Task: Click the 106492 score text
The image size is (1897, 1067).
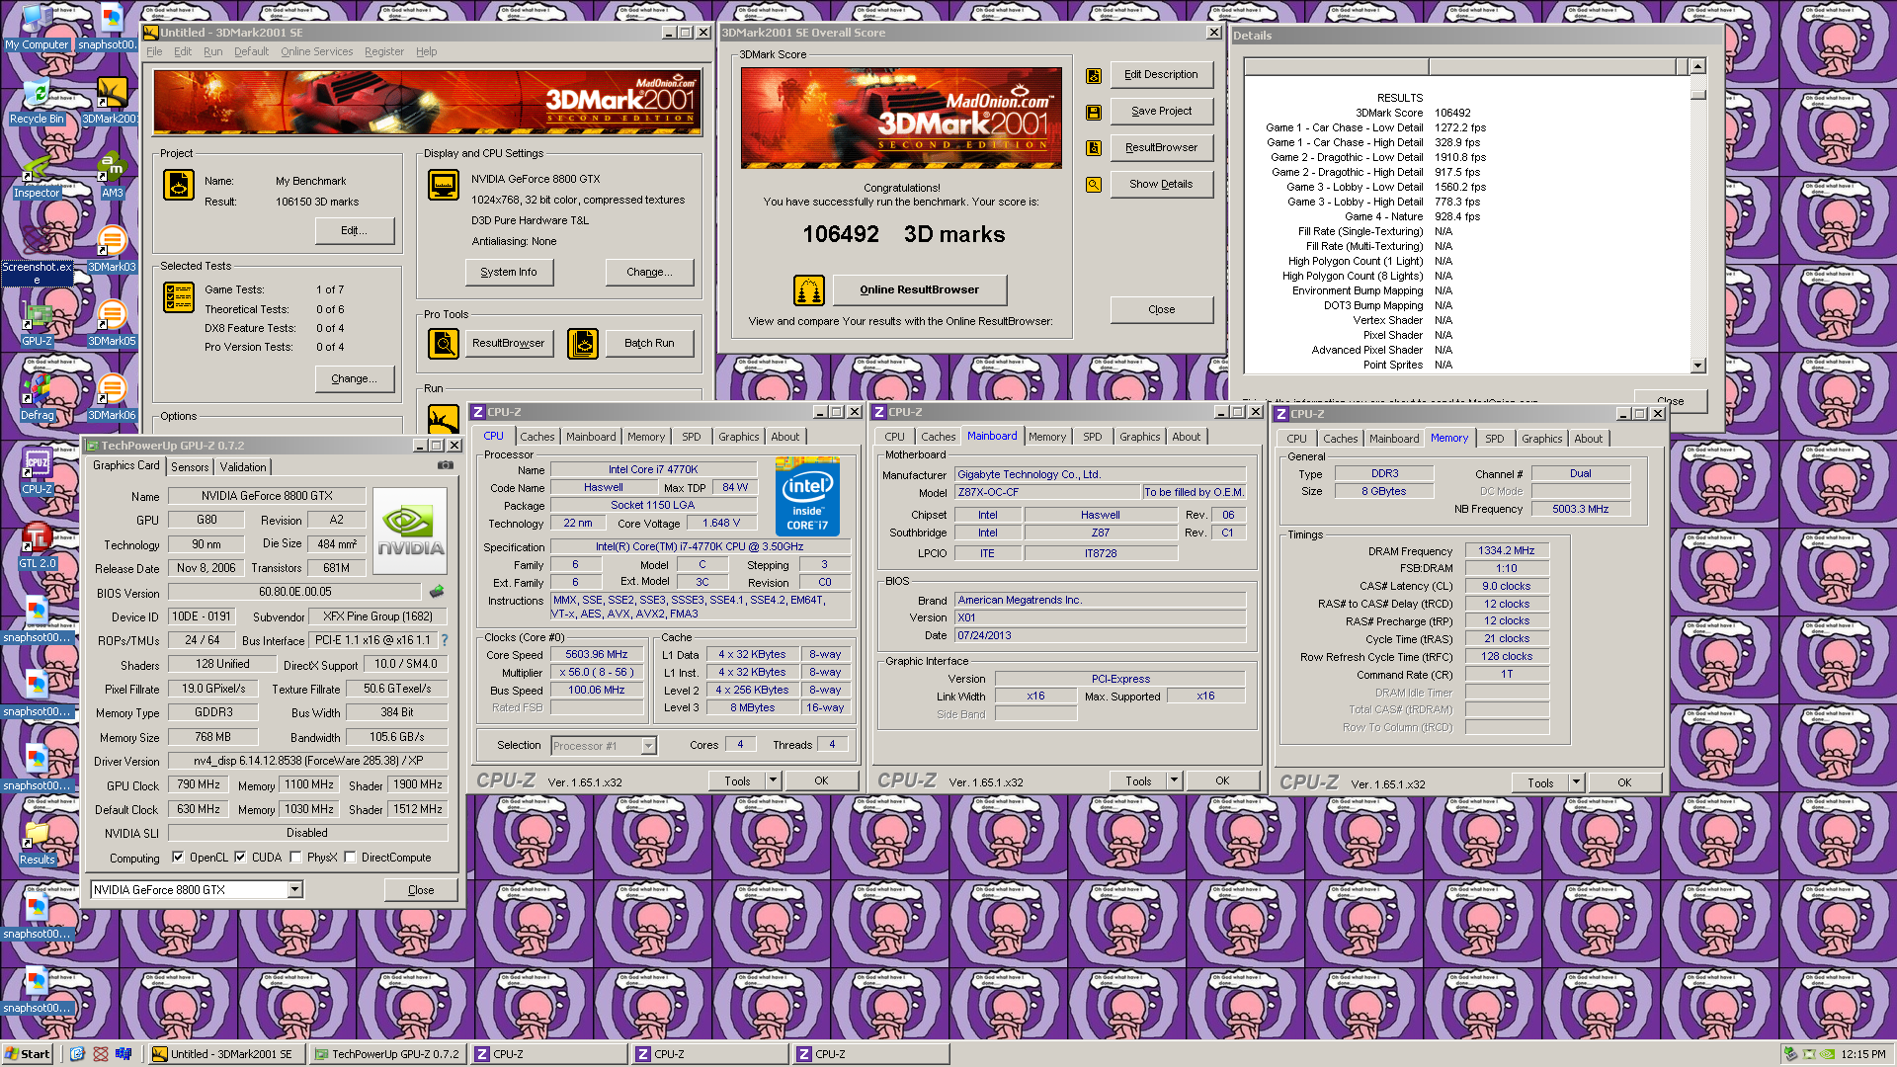Action: 841,235
